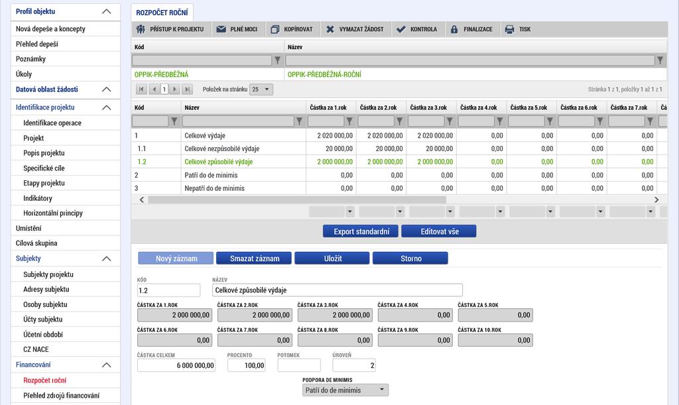Open Podpora de minimis dropdown
Screen dimensions: 679x405
[345, 390]
